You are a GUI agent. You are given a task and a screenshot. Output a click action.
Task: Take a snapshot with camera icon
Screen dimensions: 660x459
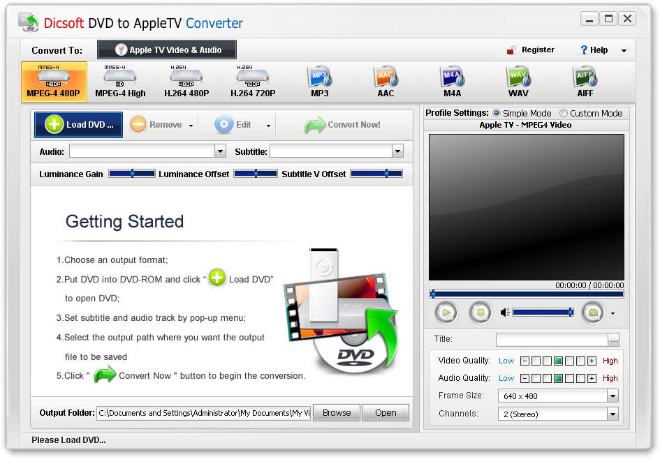pos(593,313)
